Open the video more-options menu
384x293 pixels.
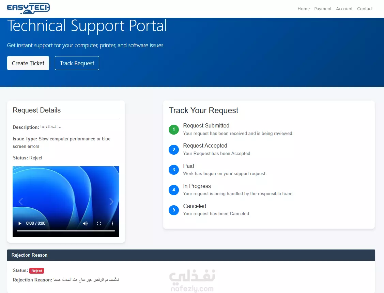(113, 223)
